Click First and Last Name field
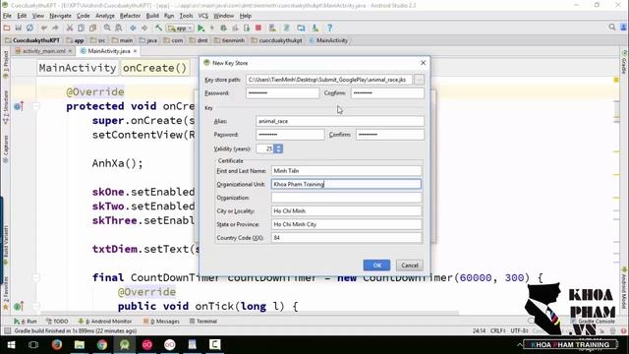Viewport: 629px width, 354px height. coord(346,170)
